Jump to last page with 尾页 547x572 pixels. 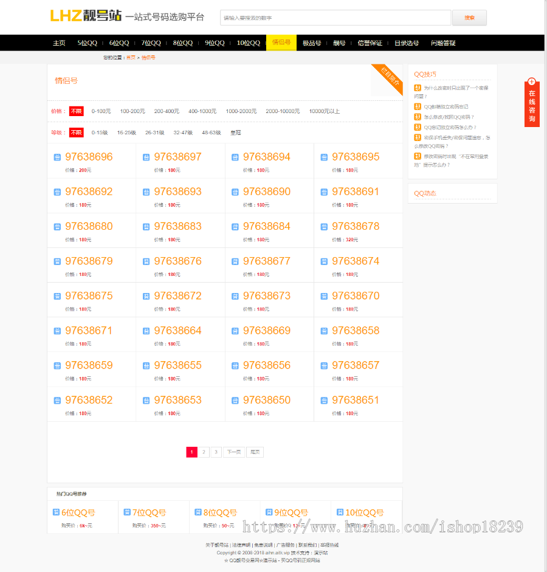tap(255, 452)
